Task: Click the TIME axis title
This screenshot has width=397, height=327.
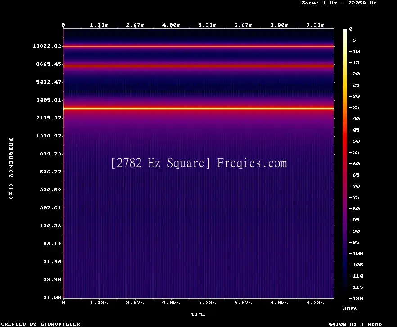Action: [198, 314]
